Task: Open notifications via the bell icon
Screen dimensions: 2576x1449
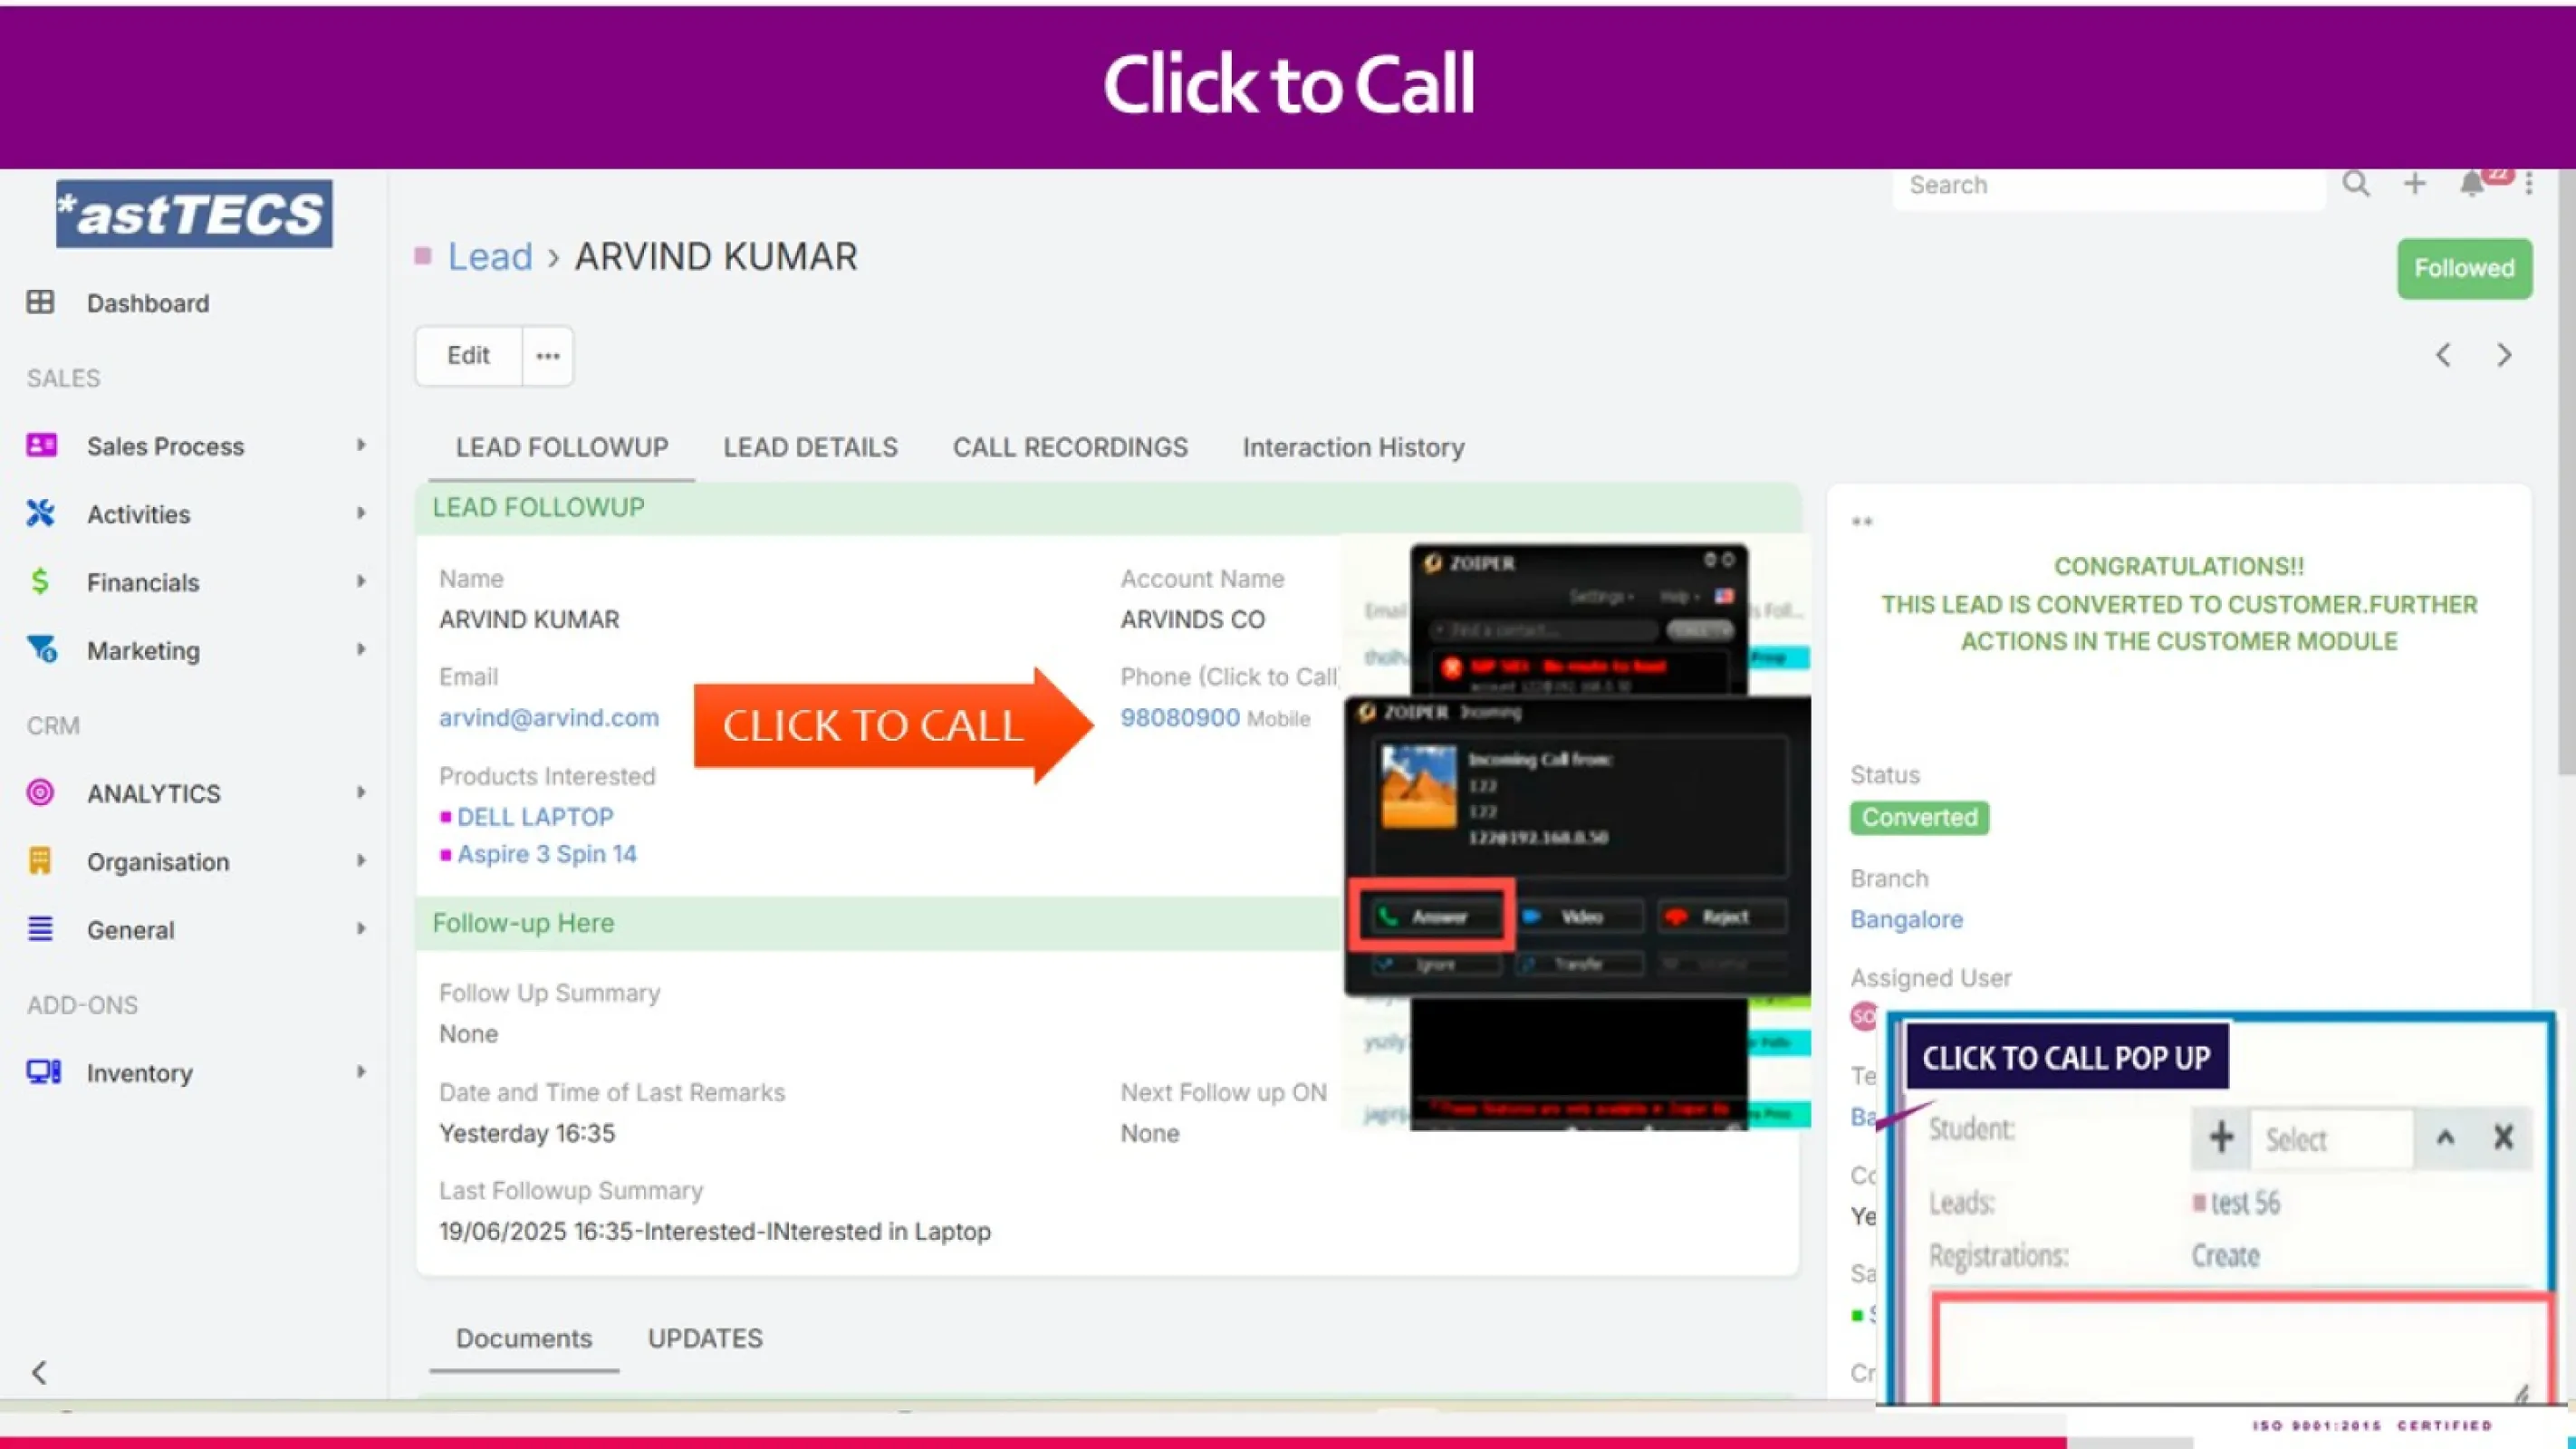Action: pos(2472,184)
